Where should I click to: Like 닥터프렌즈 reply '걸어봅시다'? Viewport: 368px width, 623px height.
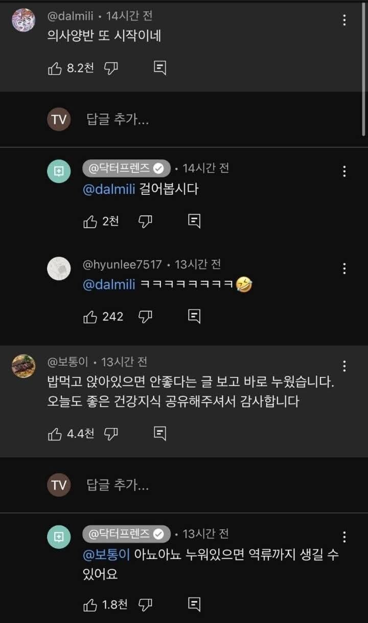[x=90, y=221]
